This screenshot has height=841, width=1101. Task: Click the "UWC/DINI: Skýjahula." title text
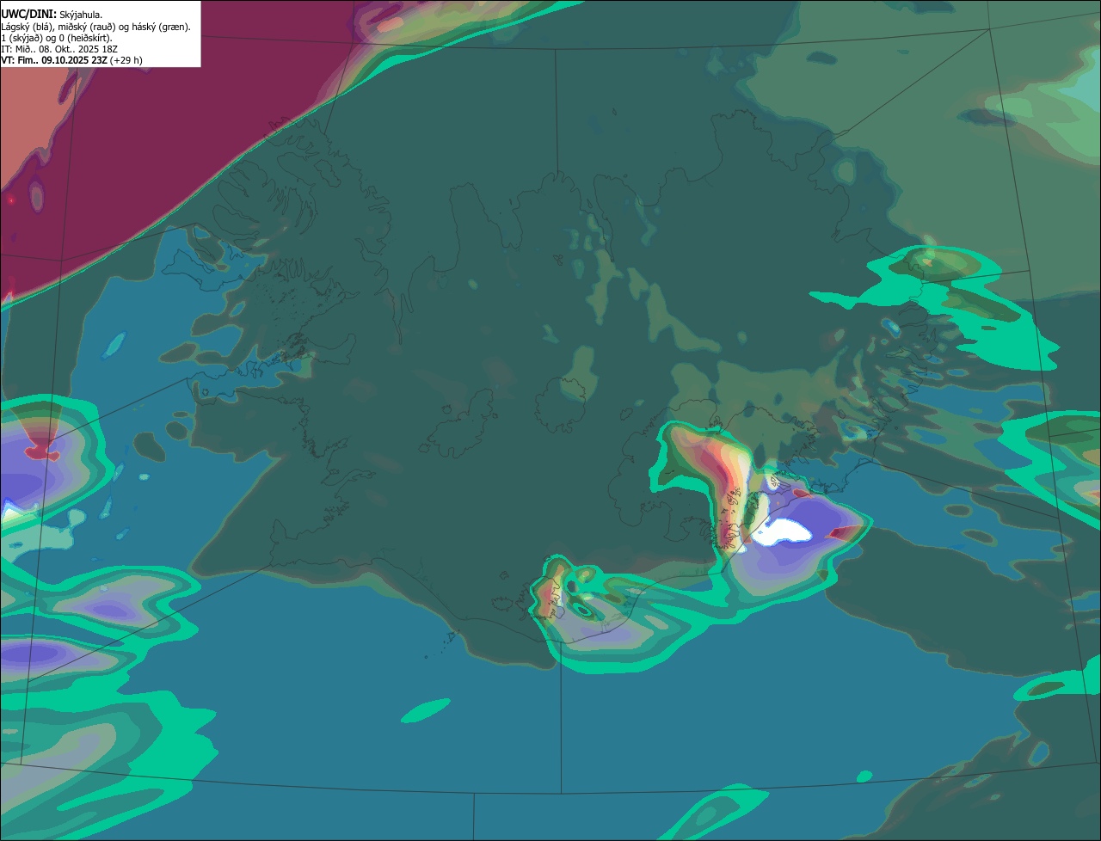(x=52, y=14)
